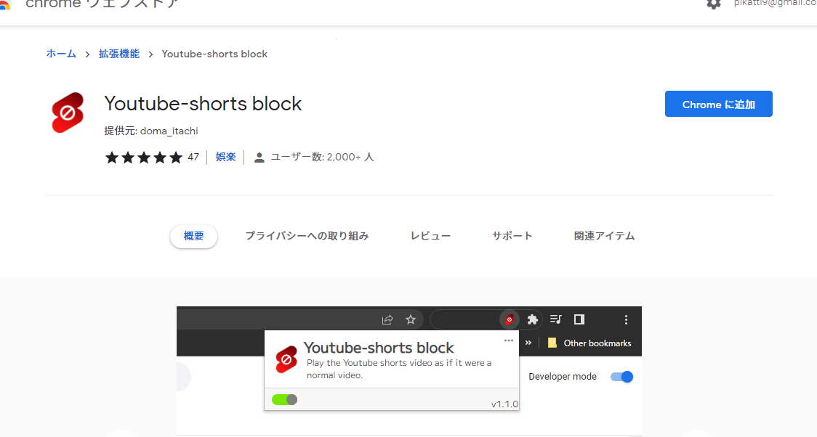Switch to the レビュー tab
Viewport: 817px width, 437px height.
(430, 236)
